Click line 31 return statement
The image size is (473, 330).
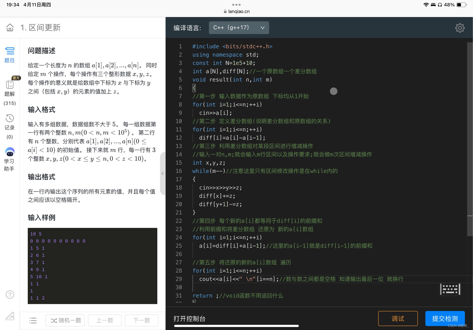[x=205, y=296]
